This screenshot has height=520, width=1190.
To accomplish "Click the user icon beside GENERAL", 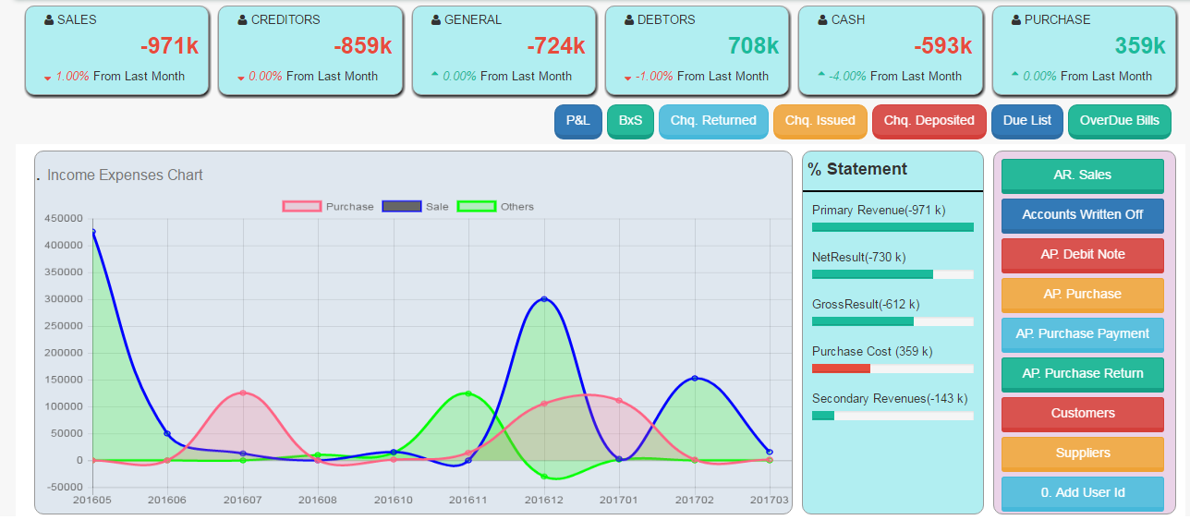I will coord(436,19).
